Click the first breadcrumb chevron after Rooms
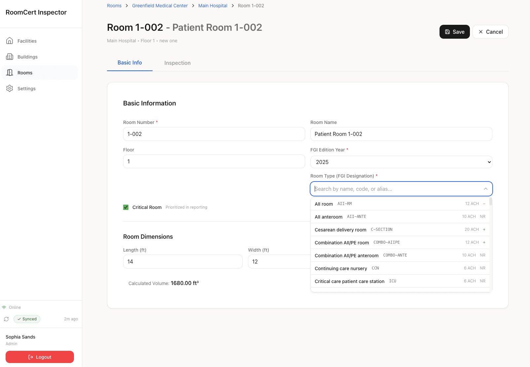The height and width of the screenshot is (367, 530). 127,6
